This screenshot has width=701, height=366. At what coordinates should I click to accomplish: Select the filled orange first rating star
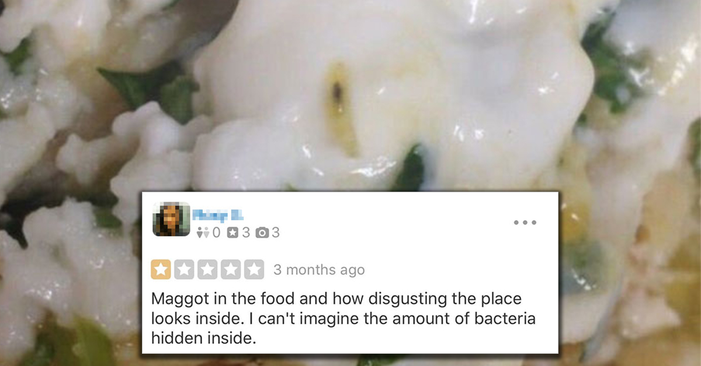pos(161,269)
